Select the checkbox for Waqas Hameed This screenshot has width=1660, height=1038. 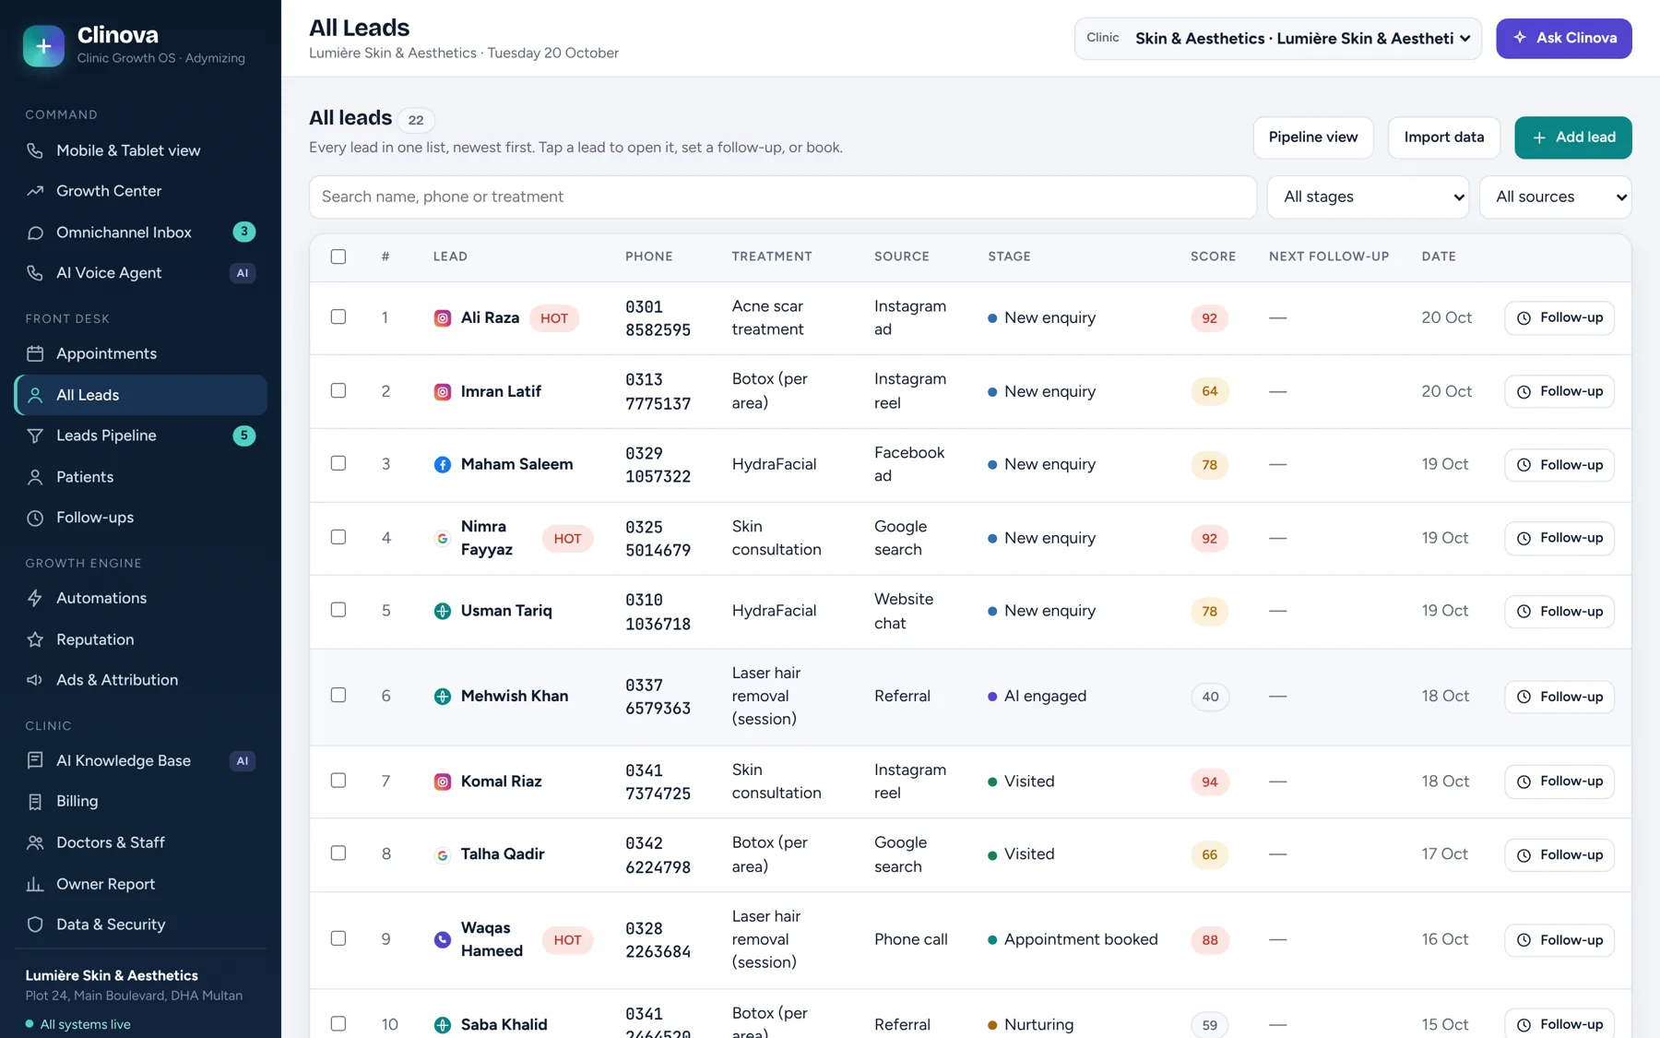tap(338, 938)
